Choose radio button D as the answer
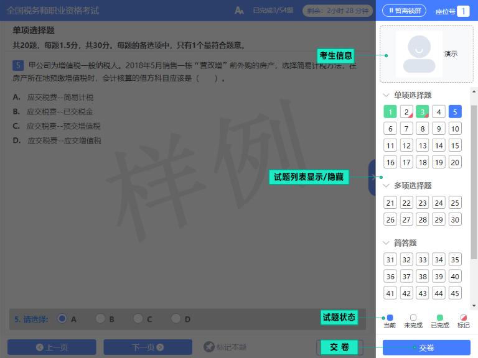Viewport: 478px width, 358px height. pyautogui.click(x=176, y=319)
